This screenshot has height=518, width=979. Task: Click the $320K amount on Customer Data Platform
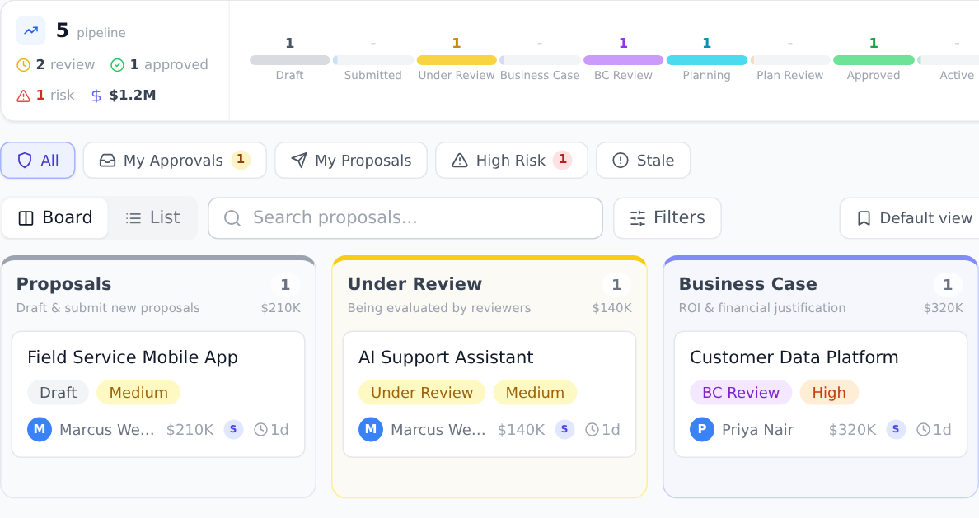pyautogui.click(x=852, y=429)
